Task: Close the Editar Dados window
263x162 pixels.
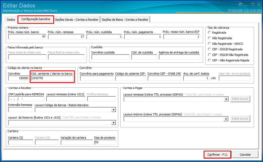Action: (259, 4)
